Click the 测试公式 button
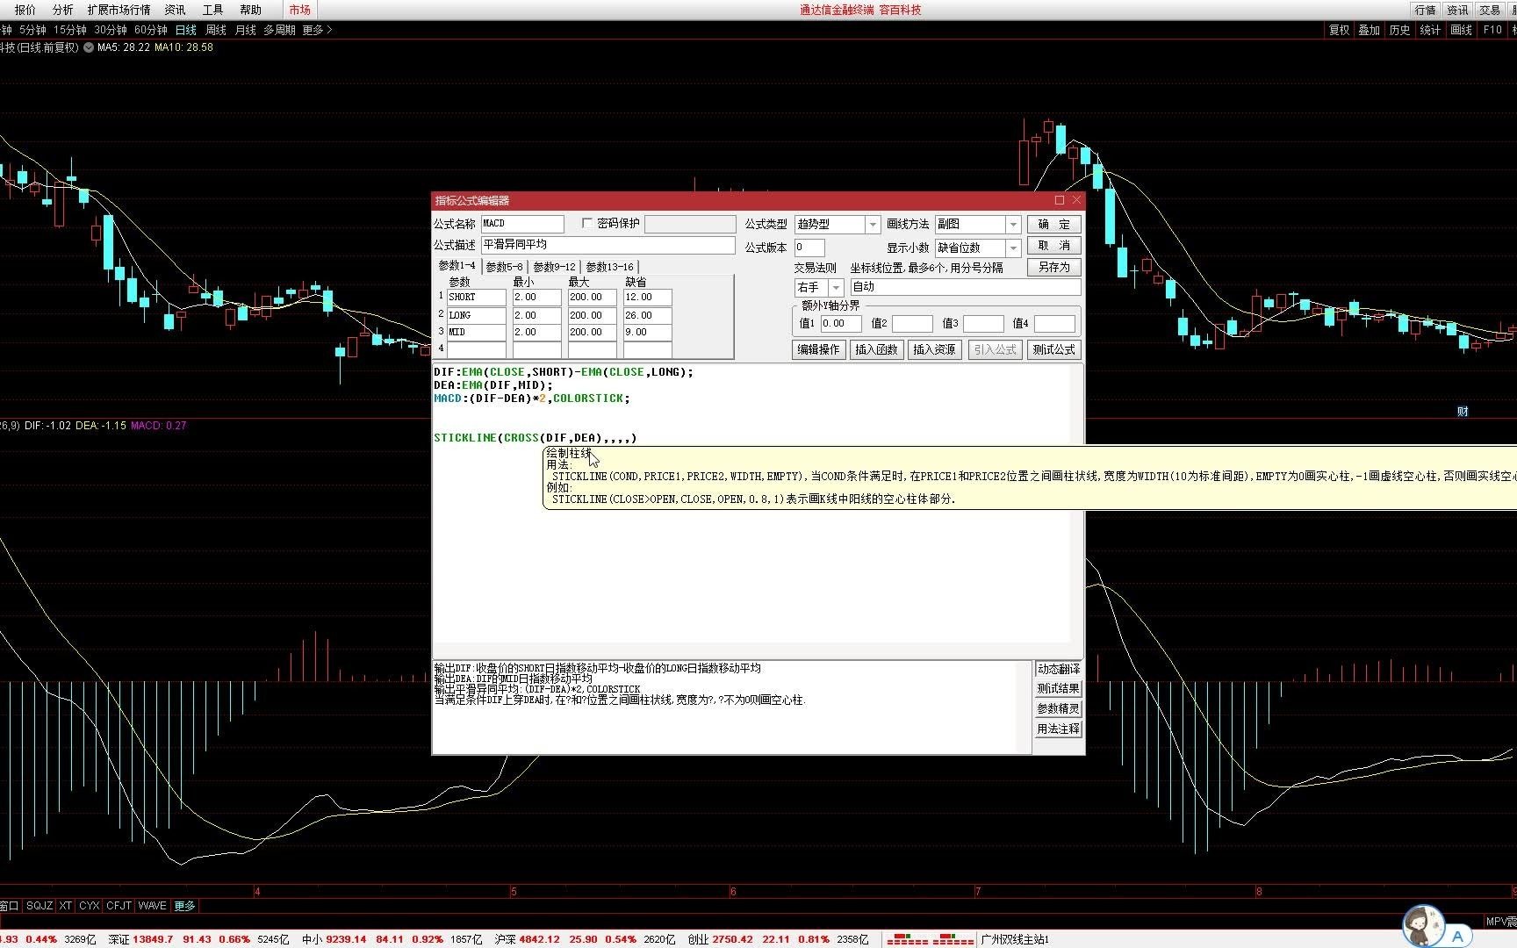The width and height of the screenshot is (1517, 948). tap(1053, 349)
